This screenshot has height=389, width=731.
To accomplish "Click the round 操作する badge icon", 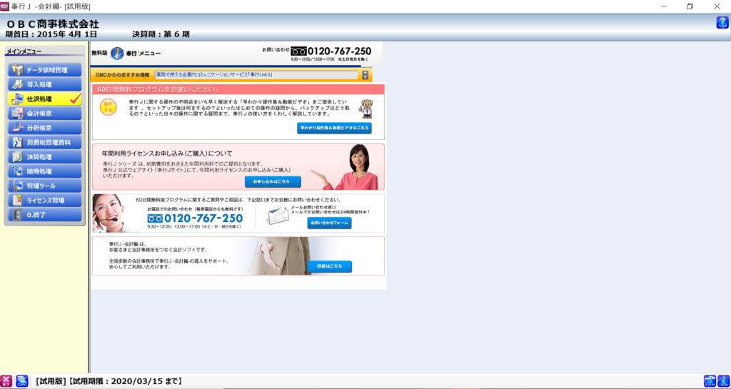I will (109, 108).
